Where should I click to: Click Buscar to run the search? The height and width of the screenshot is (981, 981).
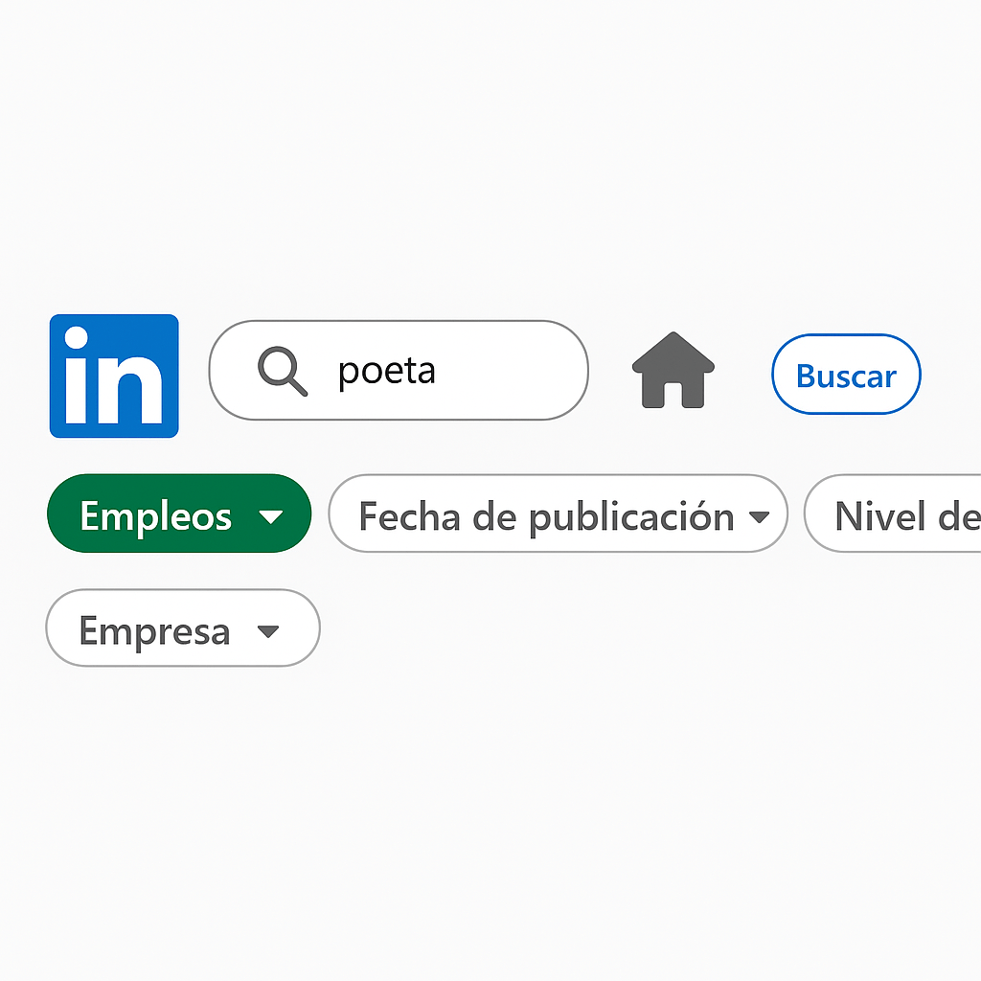pyautogui.click(x=846, y=375)
